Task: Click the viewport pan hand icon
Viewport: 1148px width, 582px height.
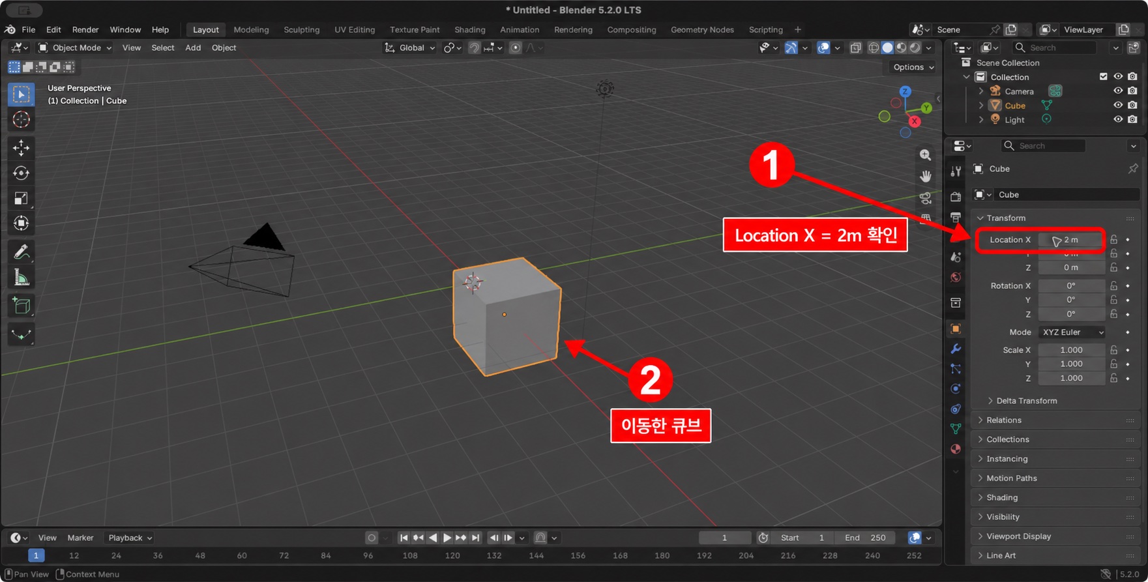Action: [x=925, y=177]
